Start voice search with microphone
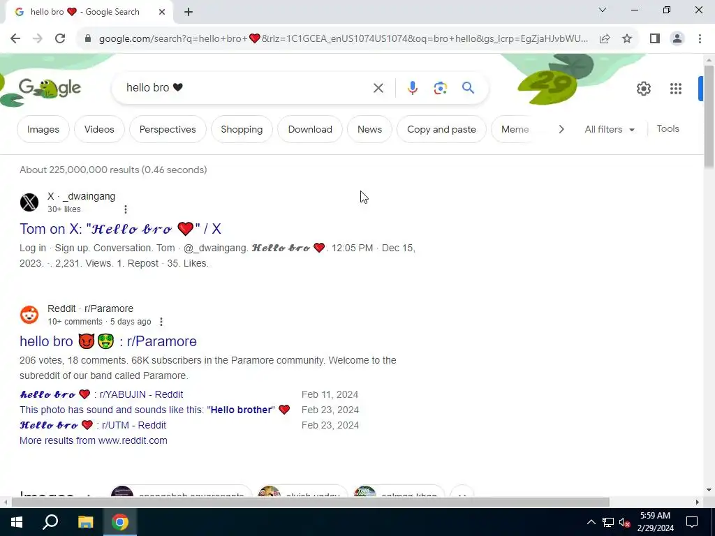The width and height of the screenshot is (715, 536). click(413, 88)
